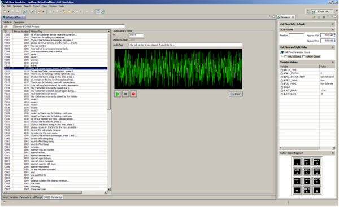The image size is (339, 207).
Task: Click the Queue Time field
Action: click(327, 41)
